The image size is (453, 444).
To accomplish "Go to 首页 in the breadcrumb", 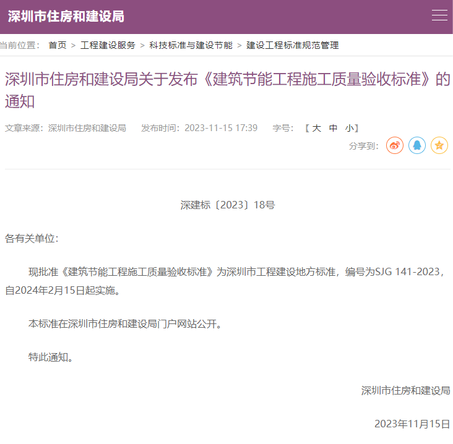I will (58, 45).
